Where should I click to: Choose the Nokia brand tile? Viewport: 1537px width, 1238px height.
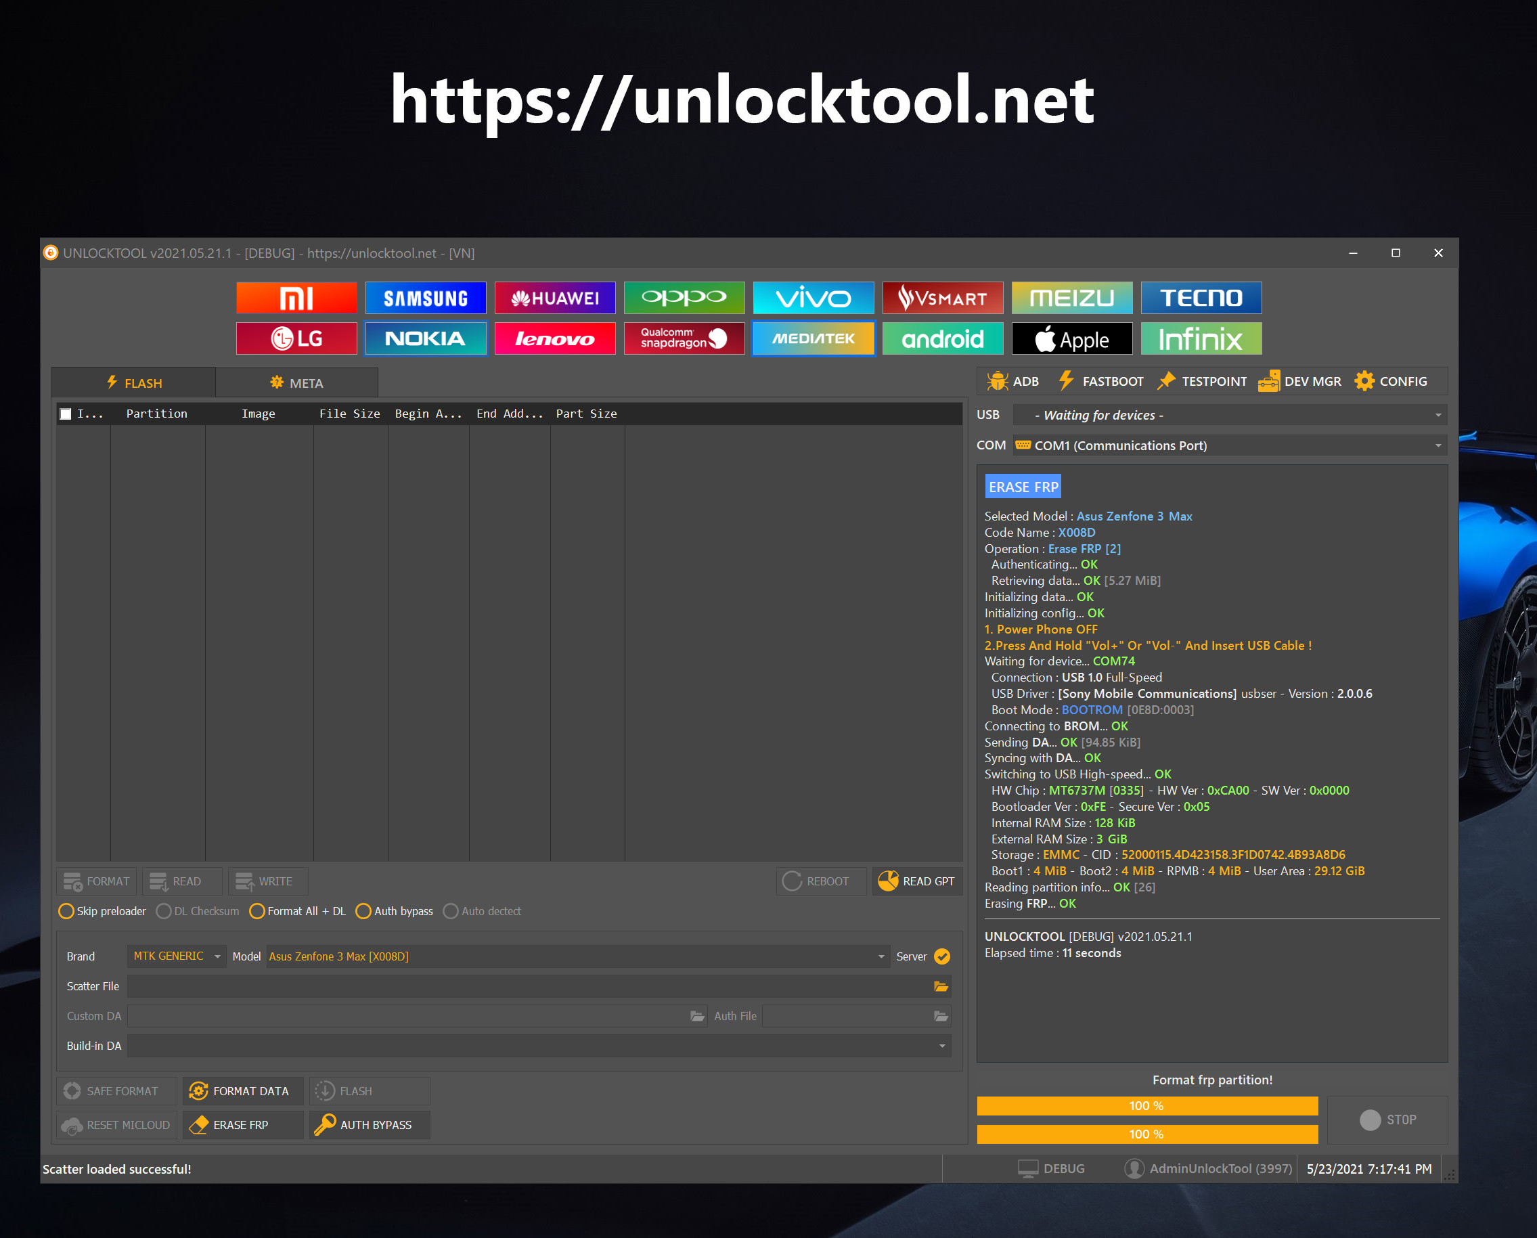tap(426, 338)
